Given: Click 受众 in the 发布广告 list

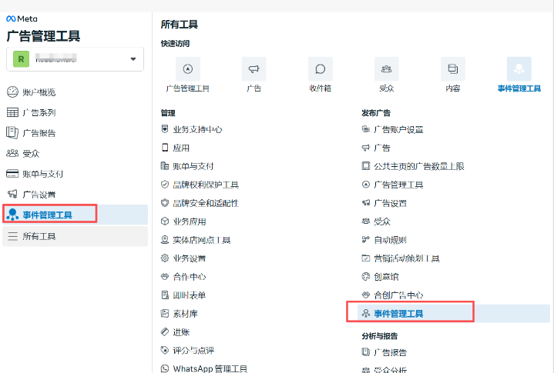Looking at the screenshot, I should click(x=382, y=221).
